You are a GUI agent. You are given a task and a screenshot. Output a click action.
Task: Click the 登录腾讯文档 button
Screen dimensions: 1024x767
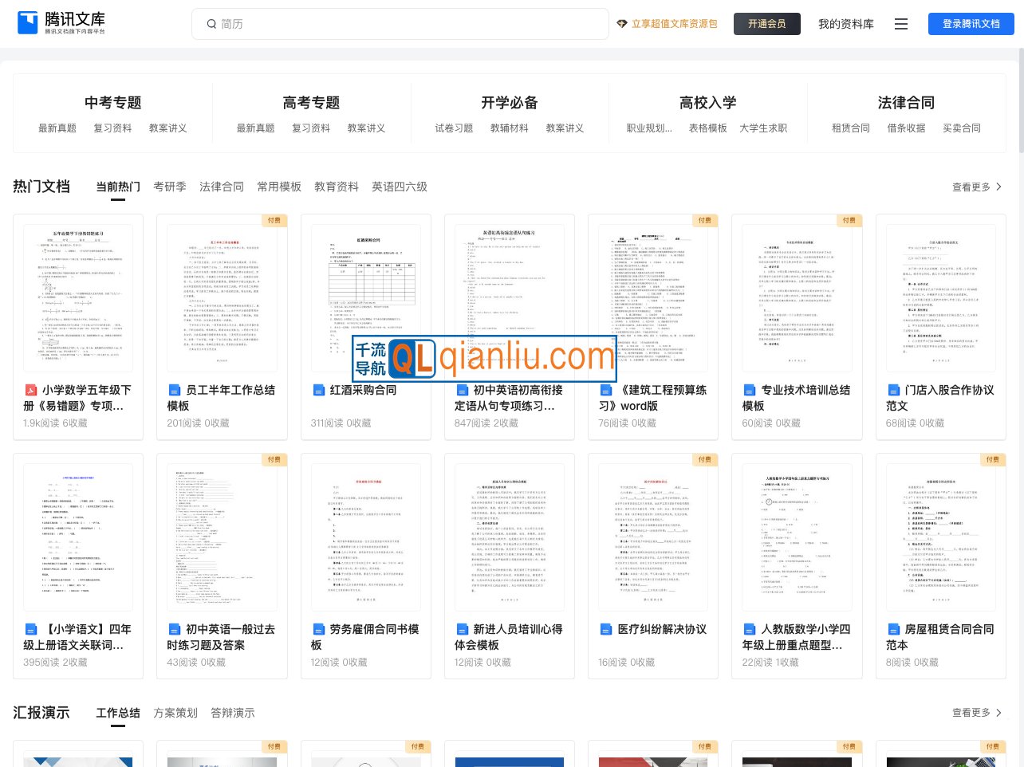click(x=971, y=24)
